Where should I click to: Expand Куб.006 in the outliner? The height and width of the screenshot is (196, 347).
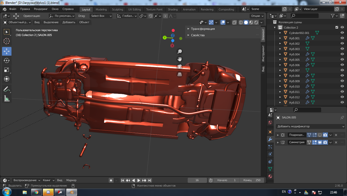pos(280,65)
